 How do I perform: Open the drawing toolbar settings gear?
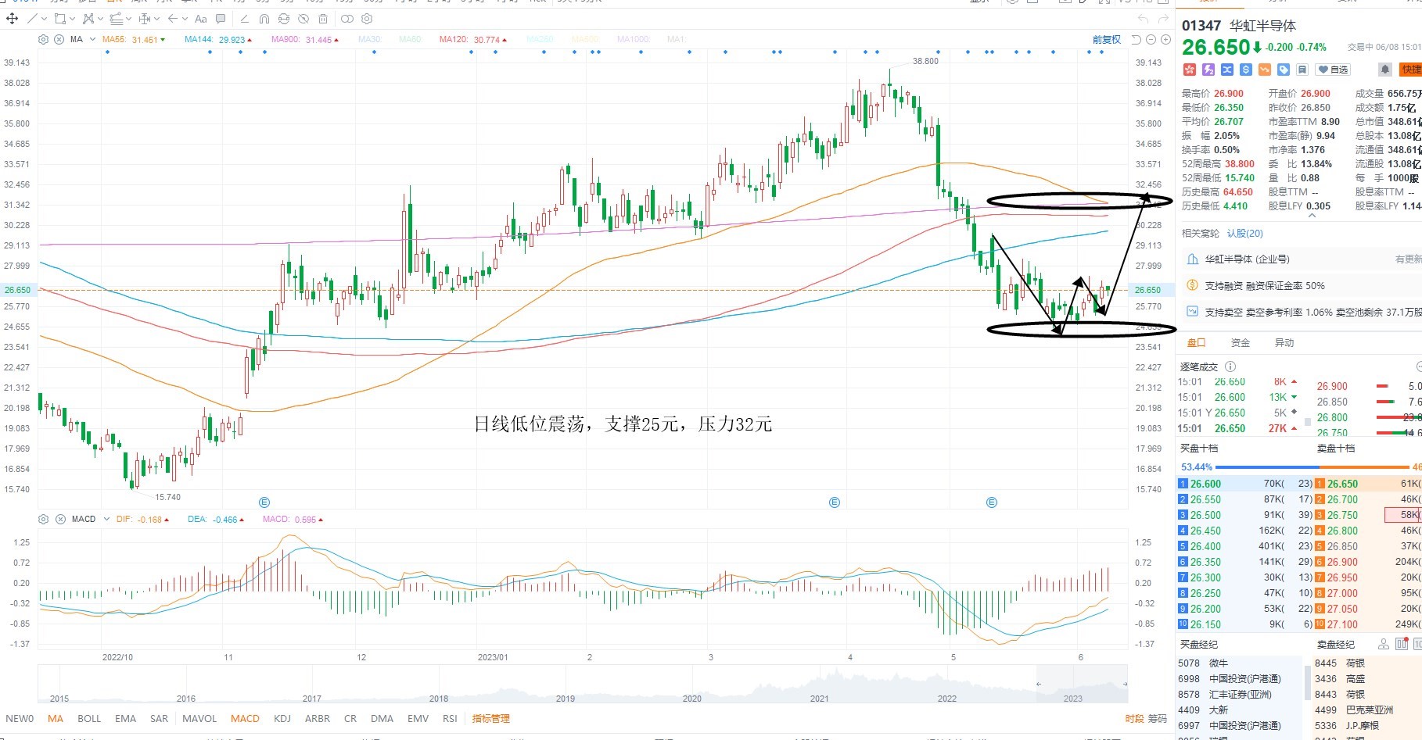pos(367,19)
